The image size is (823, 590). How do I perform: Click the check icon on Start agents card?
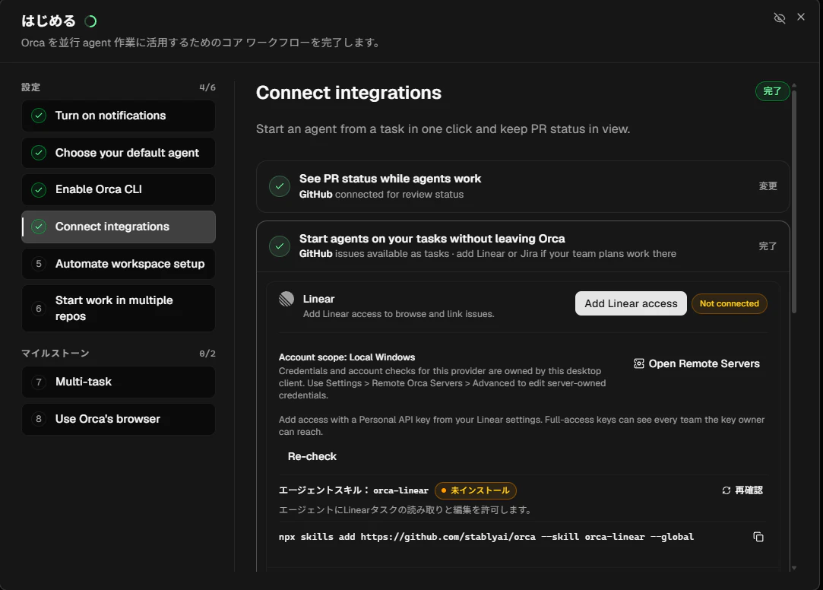coord(280,246)
